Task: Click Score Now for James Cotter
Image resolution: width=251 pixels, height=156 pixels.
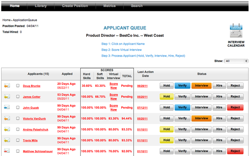Action: 114,97
